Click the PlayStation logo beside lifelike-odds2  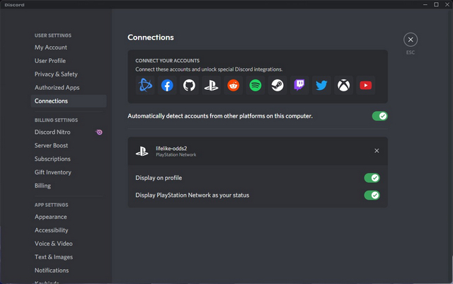pos(142,151)
